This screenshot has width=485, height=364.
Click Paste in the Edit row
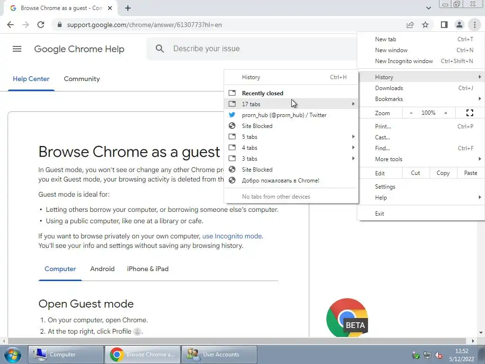click(470, 173)
